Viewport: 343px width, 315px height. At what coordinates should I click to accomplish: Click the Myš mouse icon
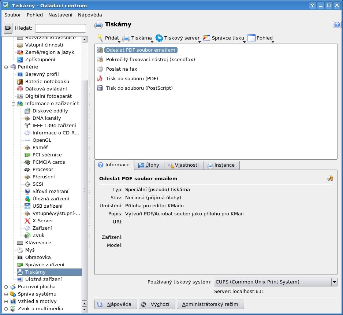[20, 250]
